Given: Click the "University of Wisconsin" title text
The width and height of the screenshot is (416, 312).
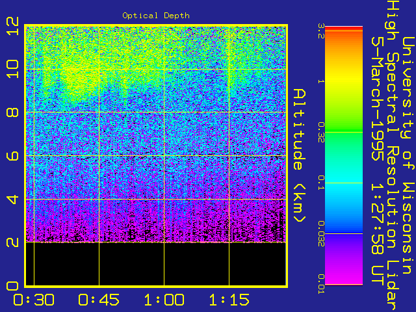Looking at the screenshot, I should pyautogui.click(x=408, y=155).
